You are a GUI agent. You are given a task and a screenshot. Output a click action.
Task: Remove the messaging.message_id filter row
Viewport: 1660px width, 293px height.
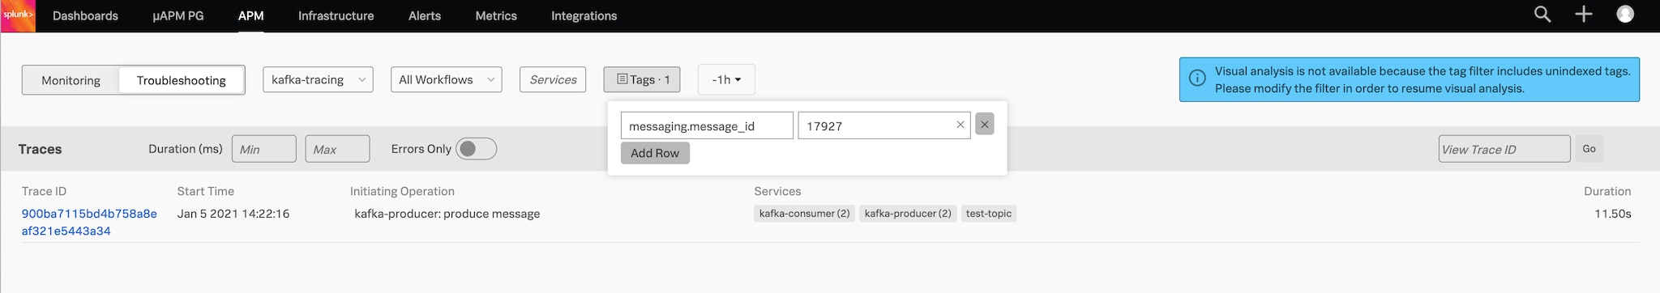click(985, 125)
